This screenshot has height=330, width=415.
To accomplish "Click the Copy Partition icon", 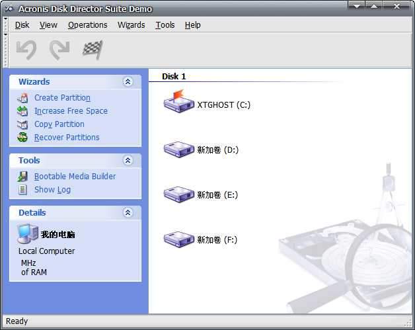I will [x=22, y=124].
